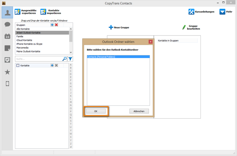This screenshot has height=156, width=237.
Task: Jump to # symbol in alphabet index
Action: (71, 147)
